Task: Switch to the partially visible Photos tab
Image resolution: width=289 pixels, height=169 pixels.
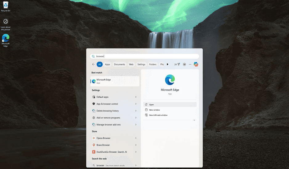Action: pos(162,64)
